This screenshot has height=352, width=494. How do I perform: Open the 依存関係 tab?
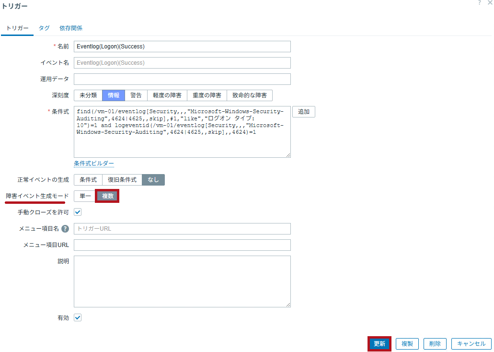click(x=71, y=28)
